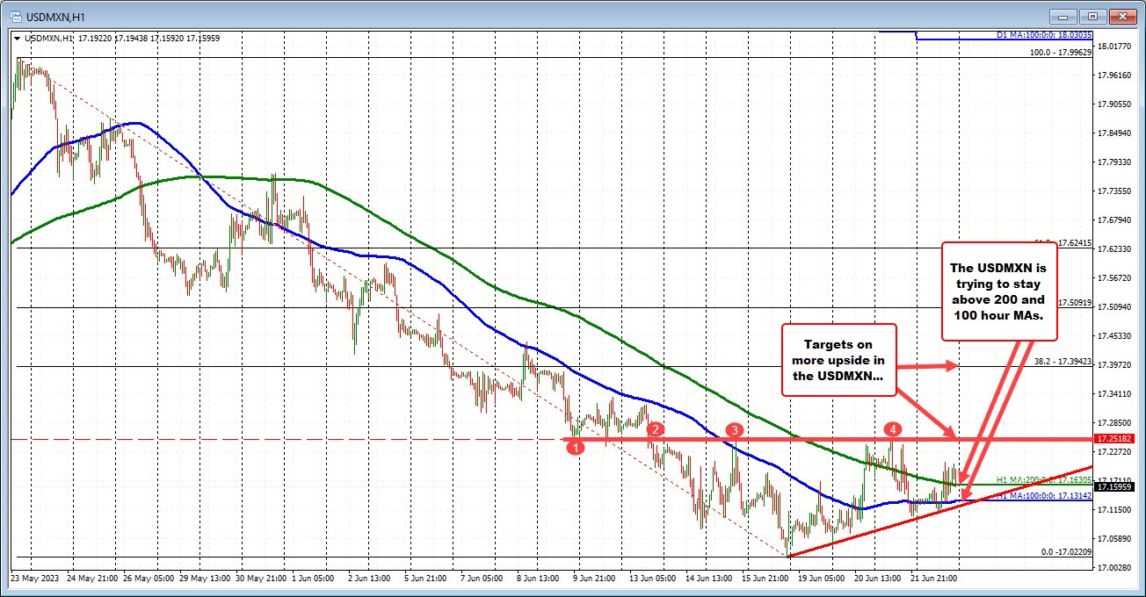The image size is (1146, 597).
Task: Click the H1 MA:200:0:0: 17.16305 label
Action: tap(1044, 480)
